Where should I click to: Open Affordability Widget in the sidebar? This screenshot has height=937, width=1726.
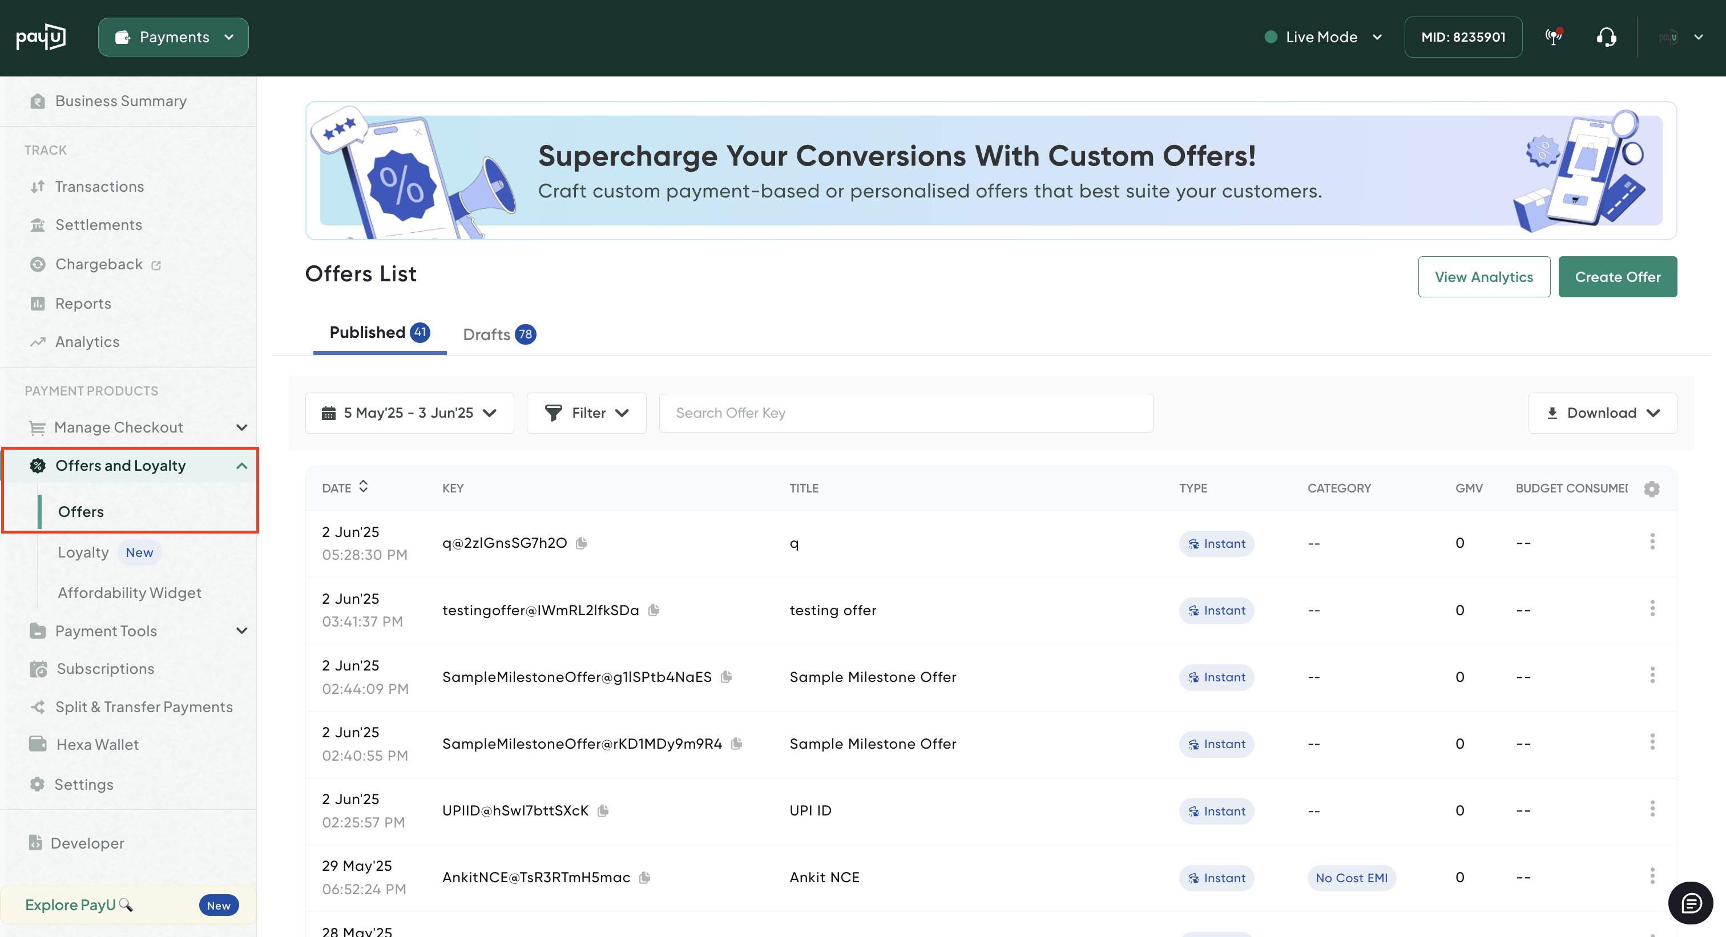point(130,593)
